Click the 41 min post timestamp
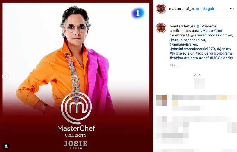 click(x=174, y=65)
